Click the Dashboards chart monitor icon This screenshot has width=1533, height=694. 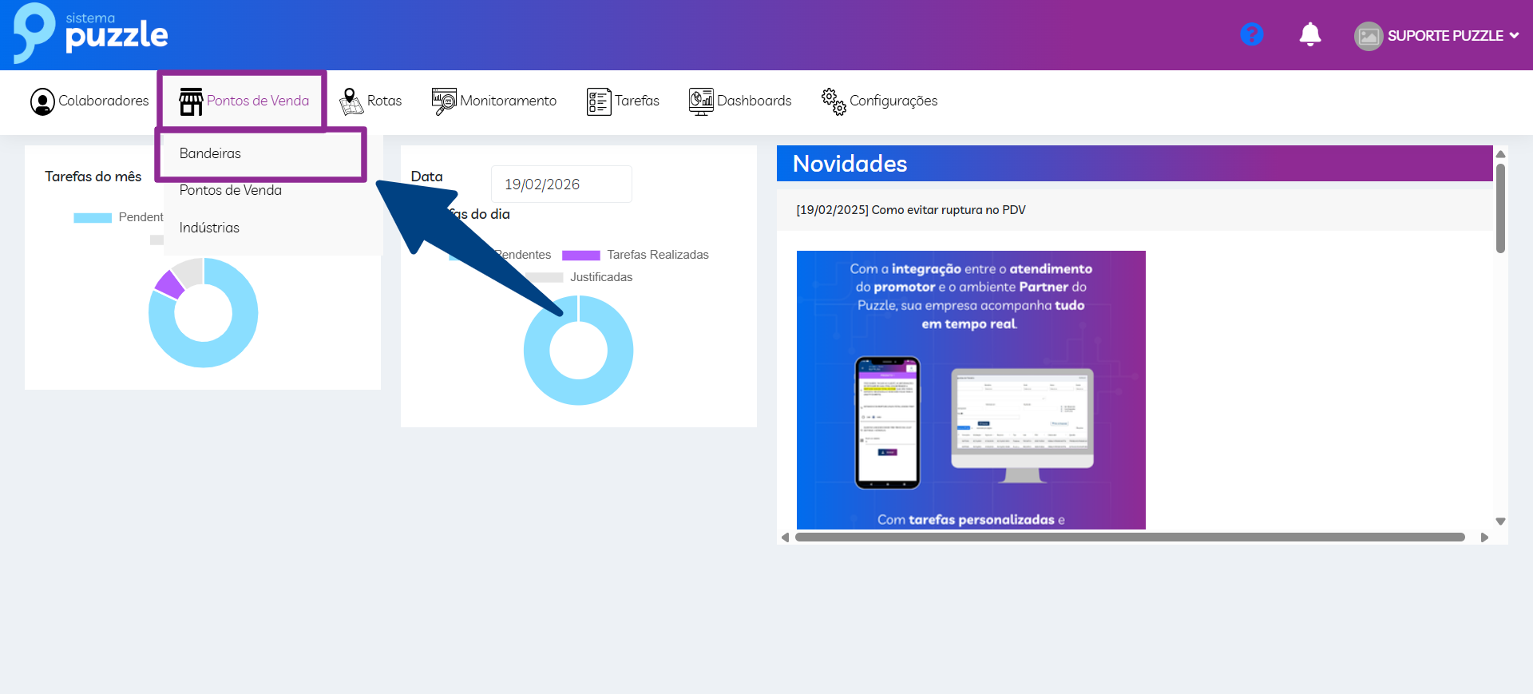pos(700,101)
